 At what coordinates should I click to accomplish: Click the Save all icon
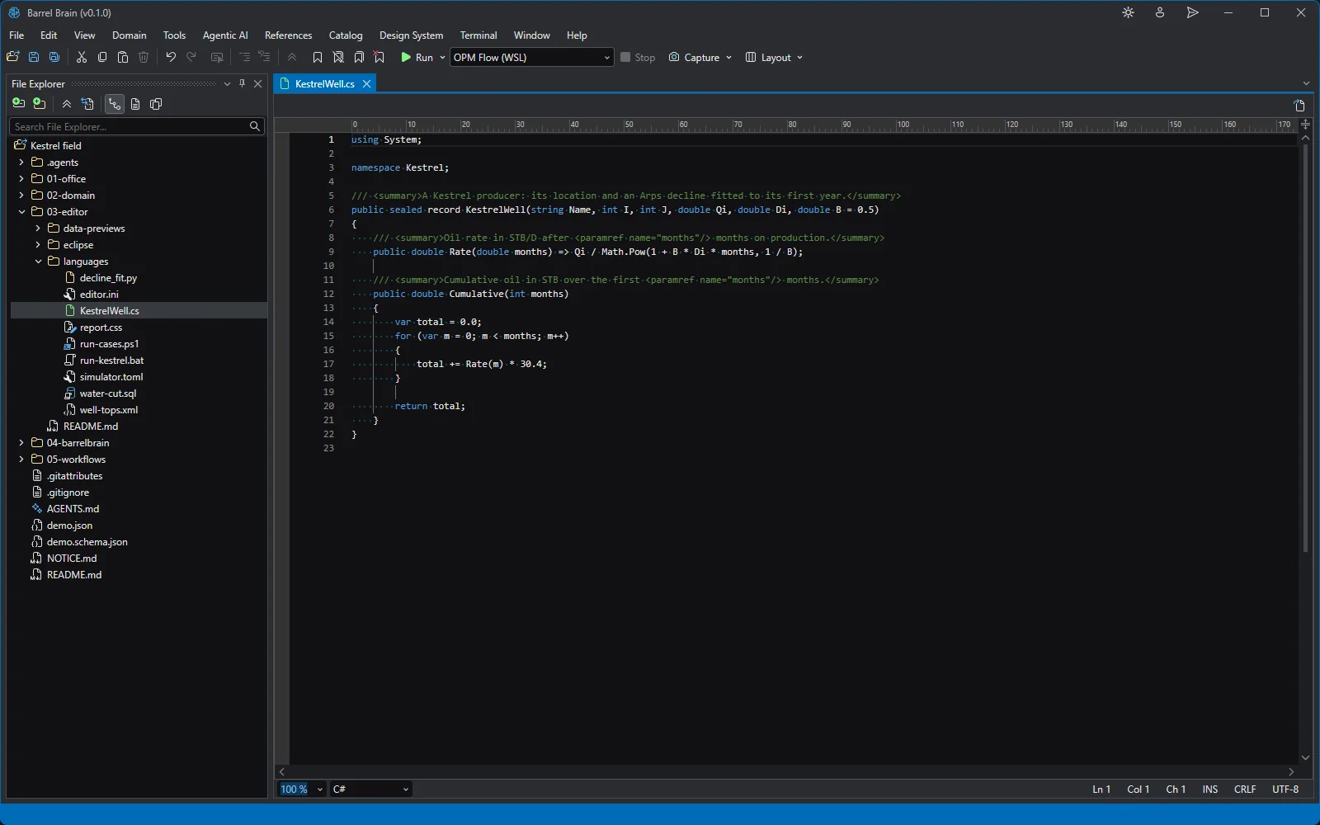[54, 57]
